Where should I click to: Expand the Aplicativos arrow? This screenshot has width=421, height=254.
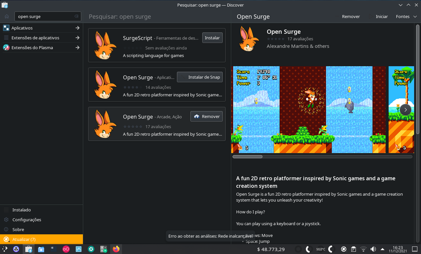77,28
